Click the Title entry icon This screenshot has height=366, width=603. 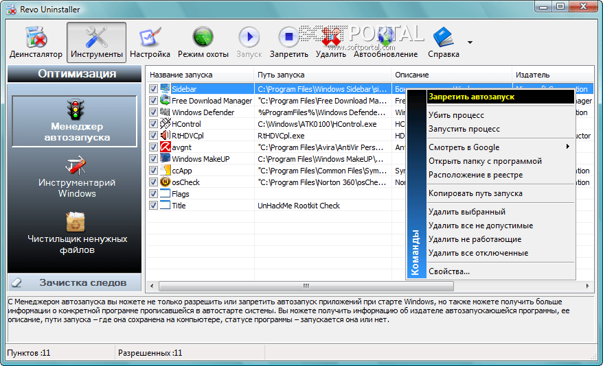(x=165, y=205)
